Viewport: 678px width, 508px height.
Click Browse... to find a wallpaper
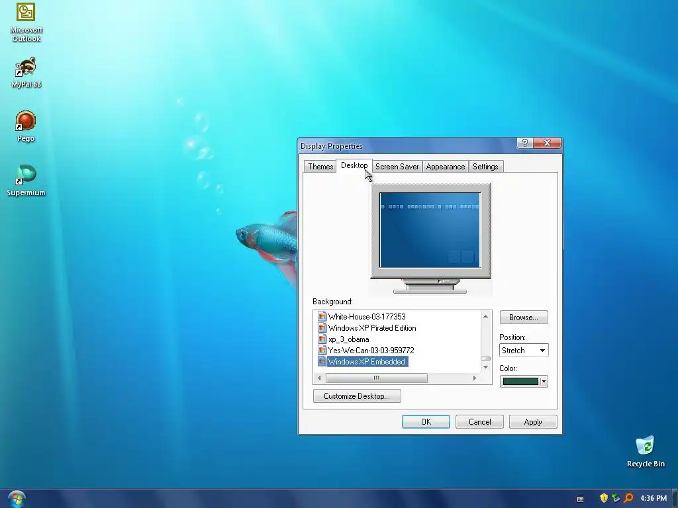click(524, 317)
